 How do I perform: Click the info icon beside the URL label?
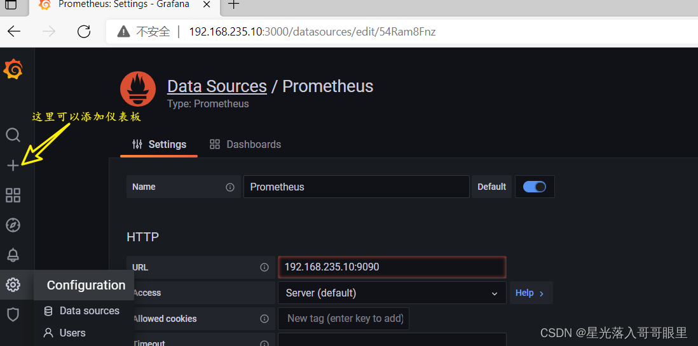264,267
